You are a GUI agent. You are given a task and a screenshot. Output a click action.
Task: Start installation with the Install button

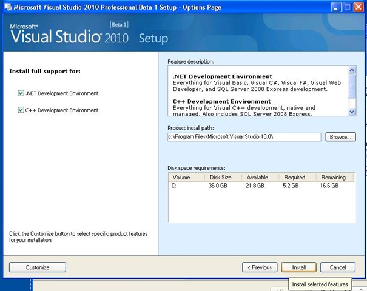coord(298,267)
